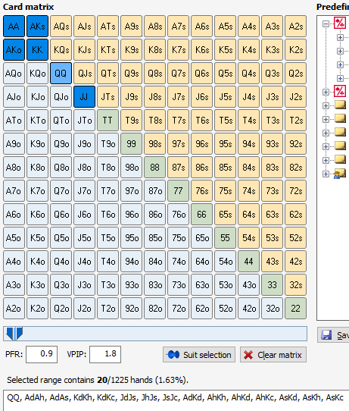Add A2s to the range
This screenshot has height=411, width=349.
[x=296, y=27]
